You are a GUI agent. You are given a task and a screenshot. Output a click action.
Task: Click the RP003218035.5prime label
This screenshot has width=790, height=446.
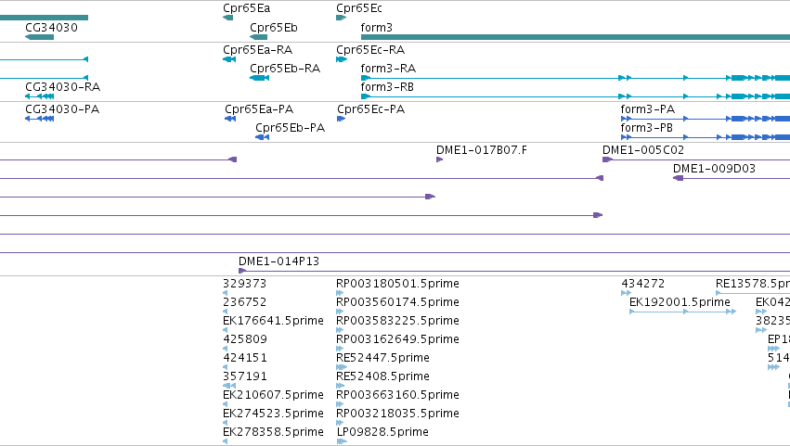[397, 414]
